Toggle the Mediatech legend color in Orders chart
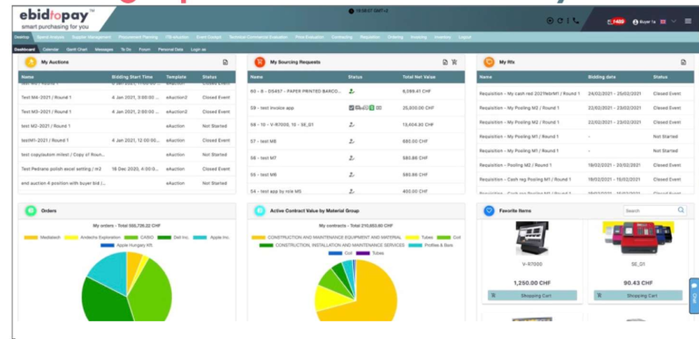 (x=31, y=238)
